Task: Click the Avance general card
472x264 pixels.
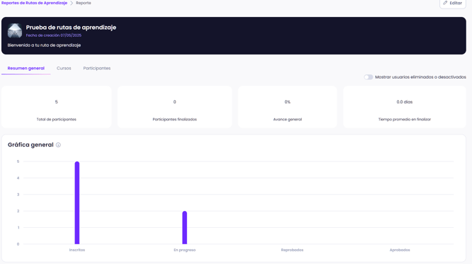Action: coord(288,107)
